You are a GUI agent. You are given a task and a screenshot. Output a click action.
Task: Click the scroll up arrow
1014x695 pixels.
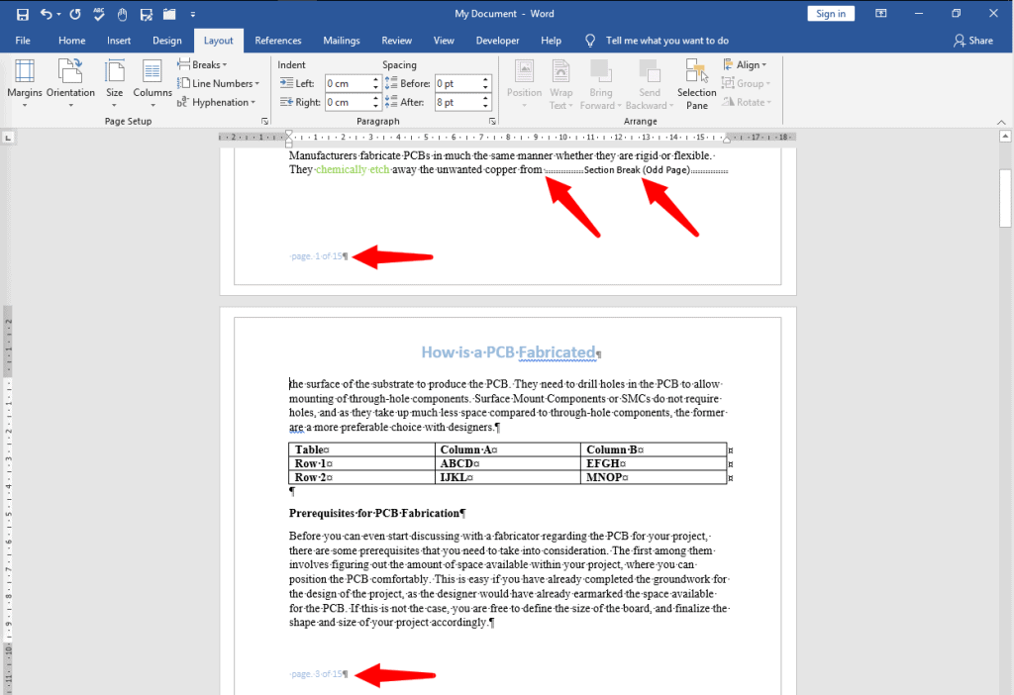coord(1005,137)
